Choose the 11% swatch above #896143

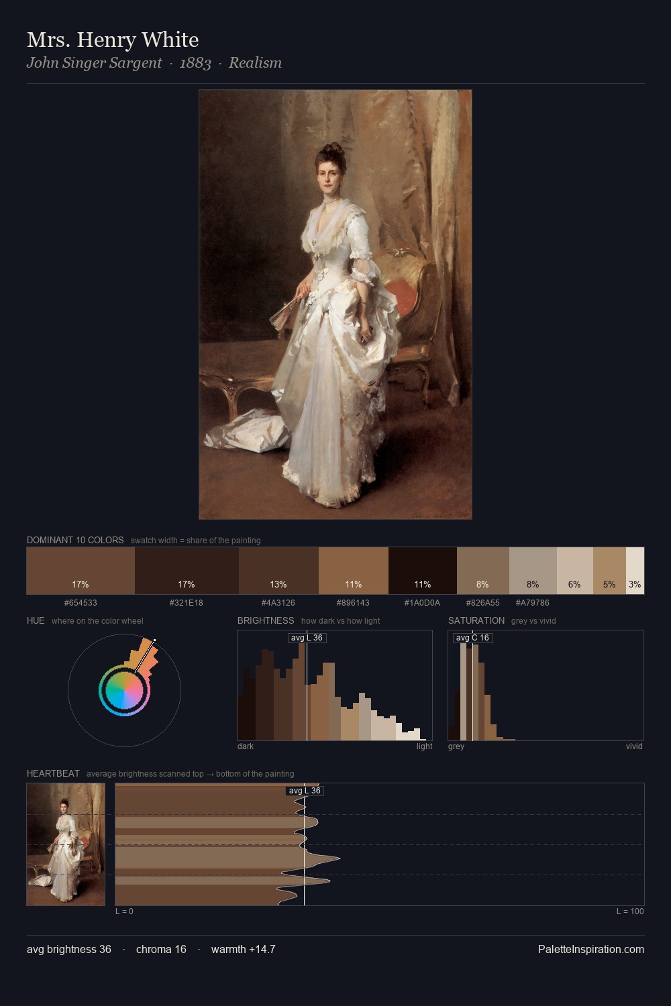click(x=354, y=571)
